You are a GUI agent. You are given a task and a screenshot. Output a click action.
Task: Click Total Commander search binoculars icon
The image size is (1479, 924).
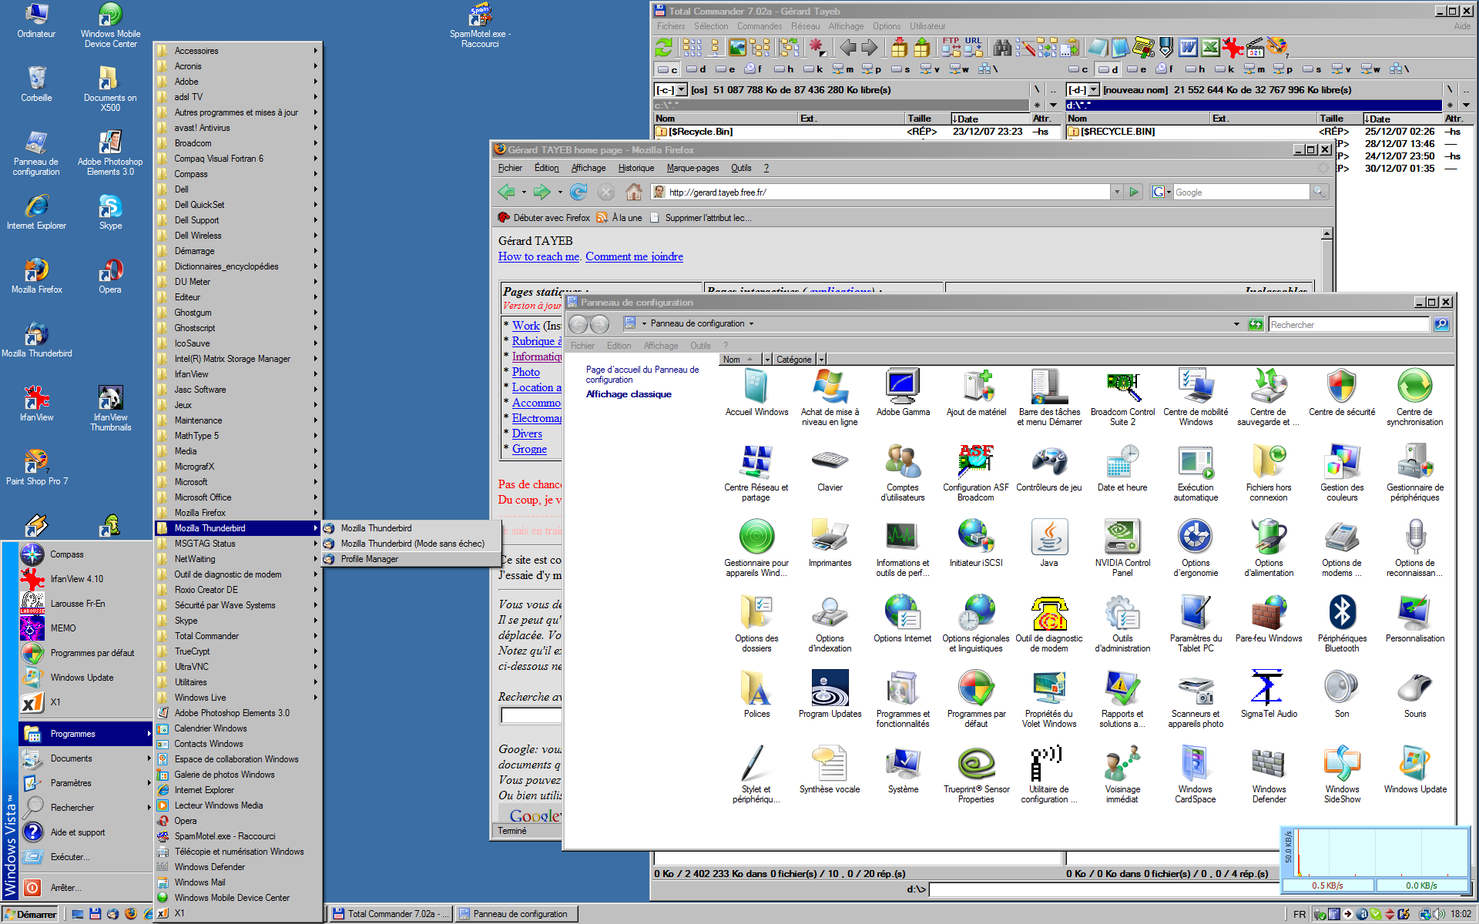click(1001, 48)
